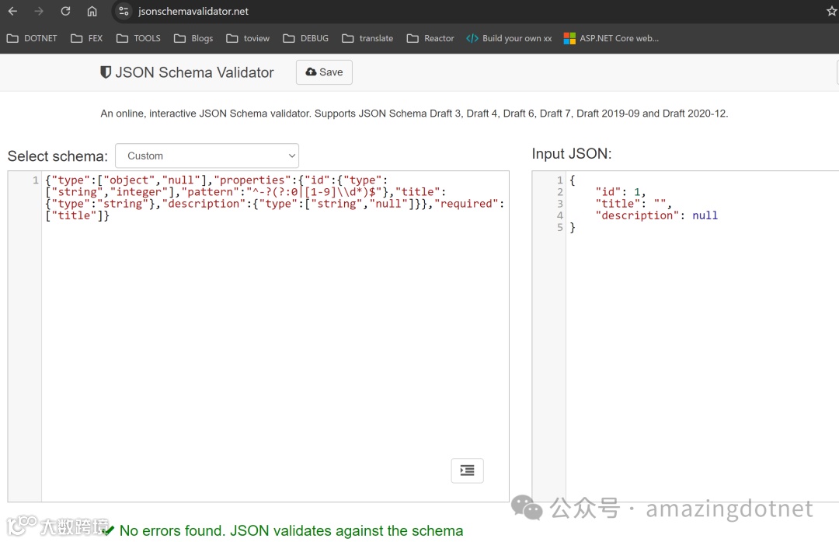Viewport: 839px width, 542px height.
Task: Open the Reactor bookmarks folder
Action: [x=430, y=39]
